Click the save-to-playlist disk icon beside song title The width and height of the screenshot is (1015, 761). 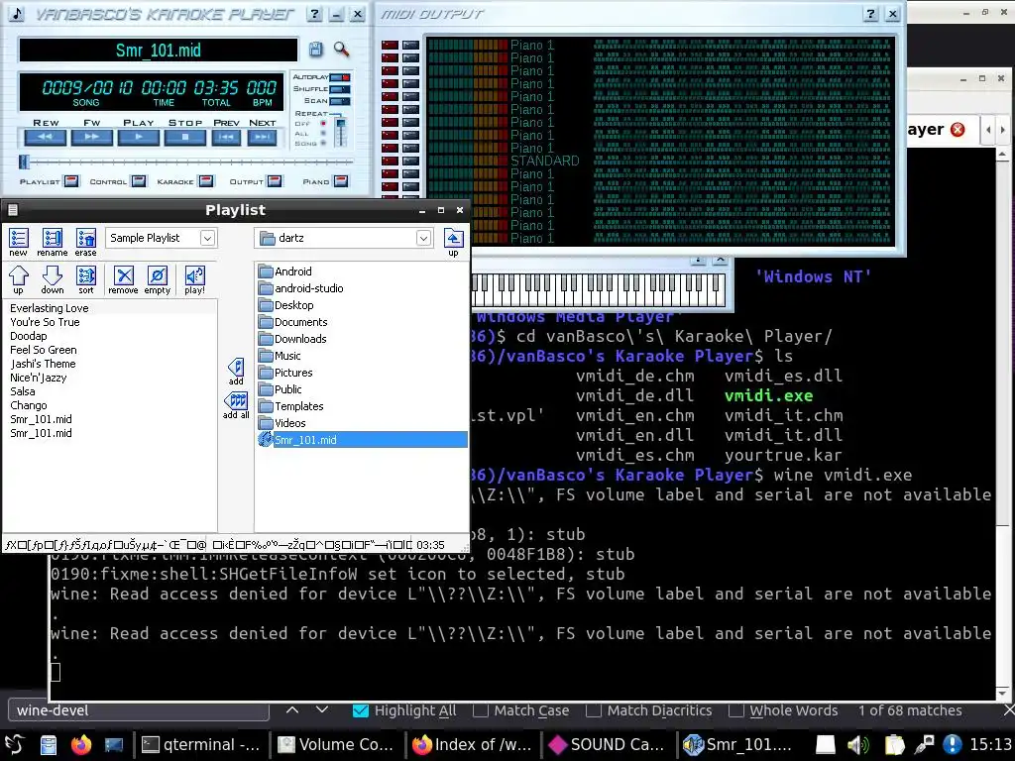click(x=315, y=50)
